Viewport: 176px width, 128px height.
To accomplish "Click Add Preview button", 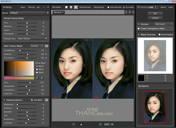I will click(85, 7).
